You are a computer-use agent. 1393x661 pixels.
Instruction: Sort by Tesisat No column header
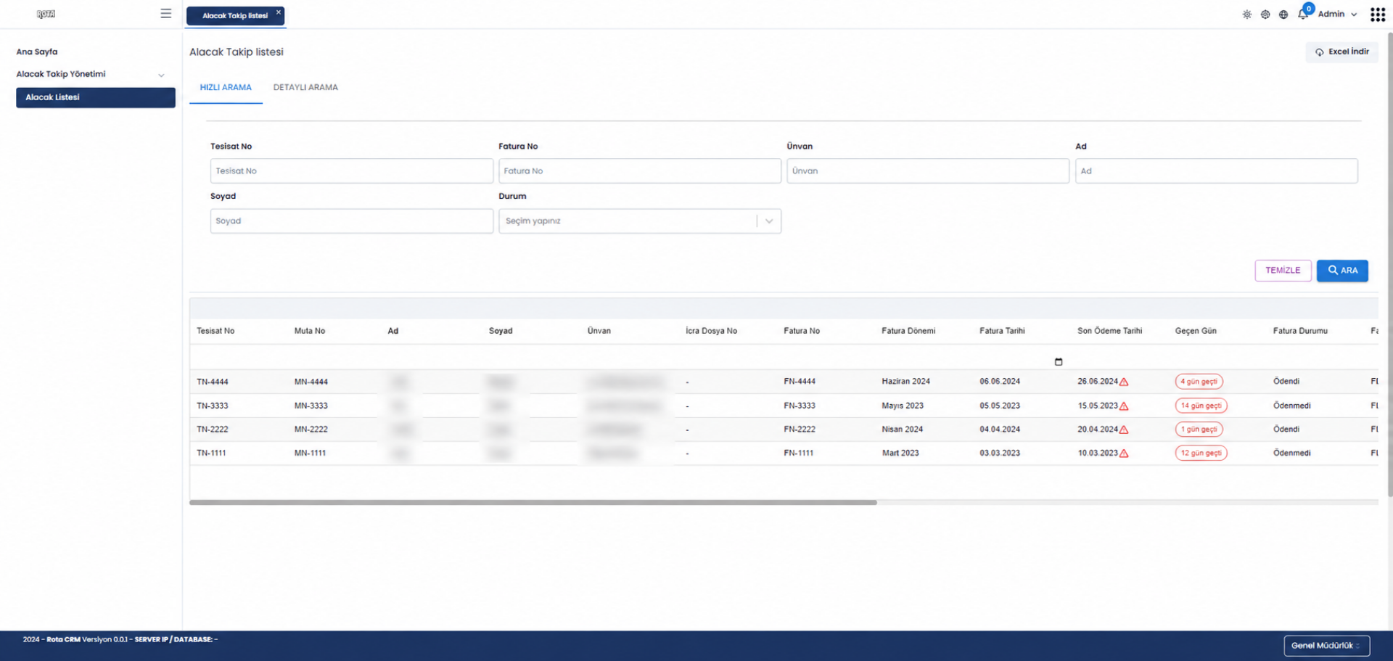pyautogui.click(x=215, y=331)
